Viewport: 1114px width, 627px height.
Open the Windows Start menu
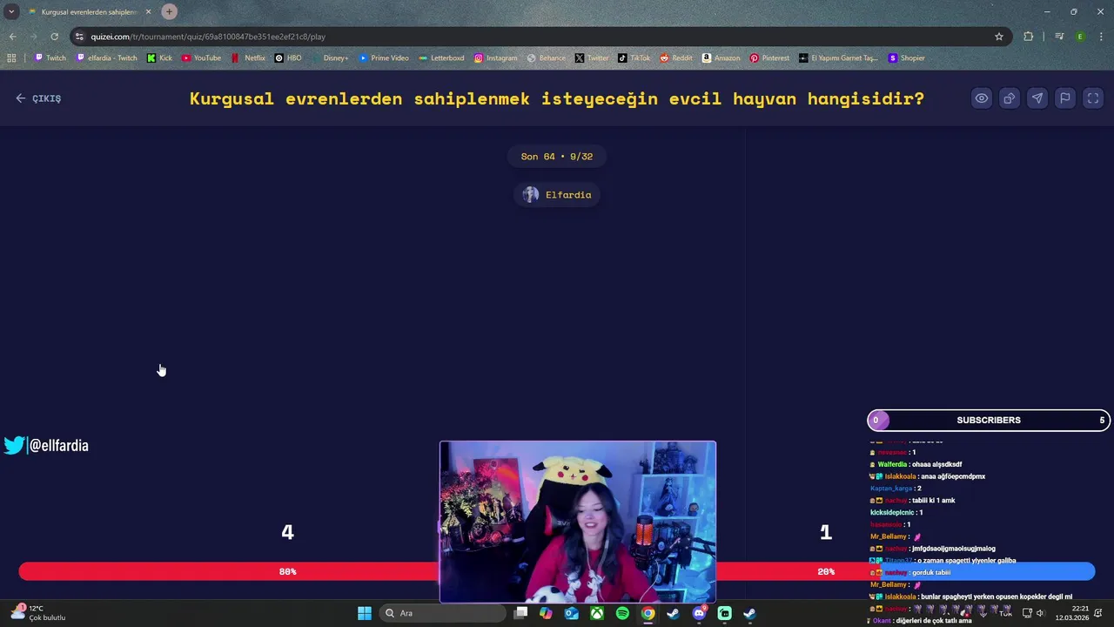365,613
